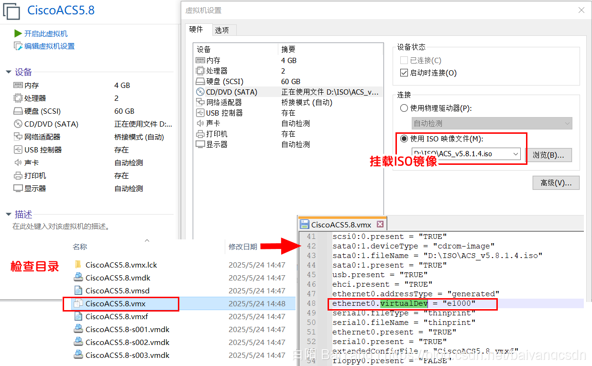
Task: Toggle the 启动时连接(O) checkbox
Action: tap(404, 73)
